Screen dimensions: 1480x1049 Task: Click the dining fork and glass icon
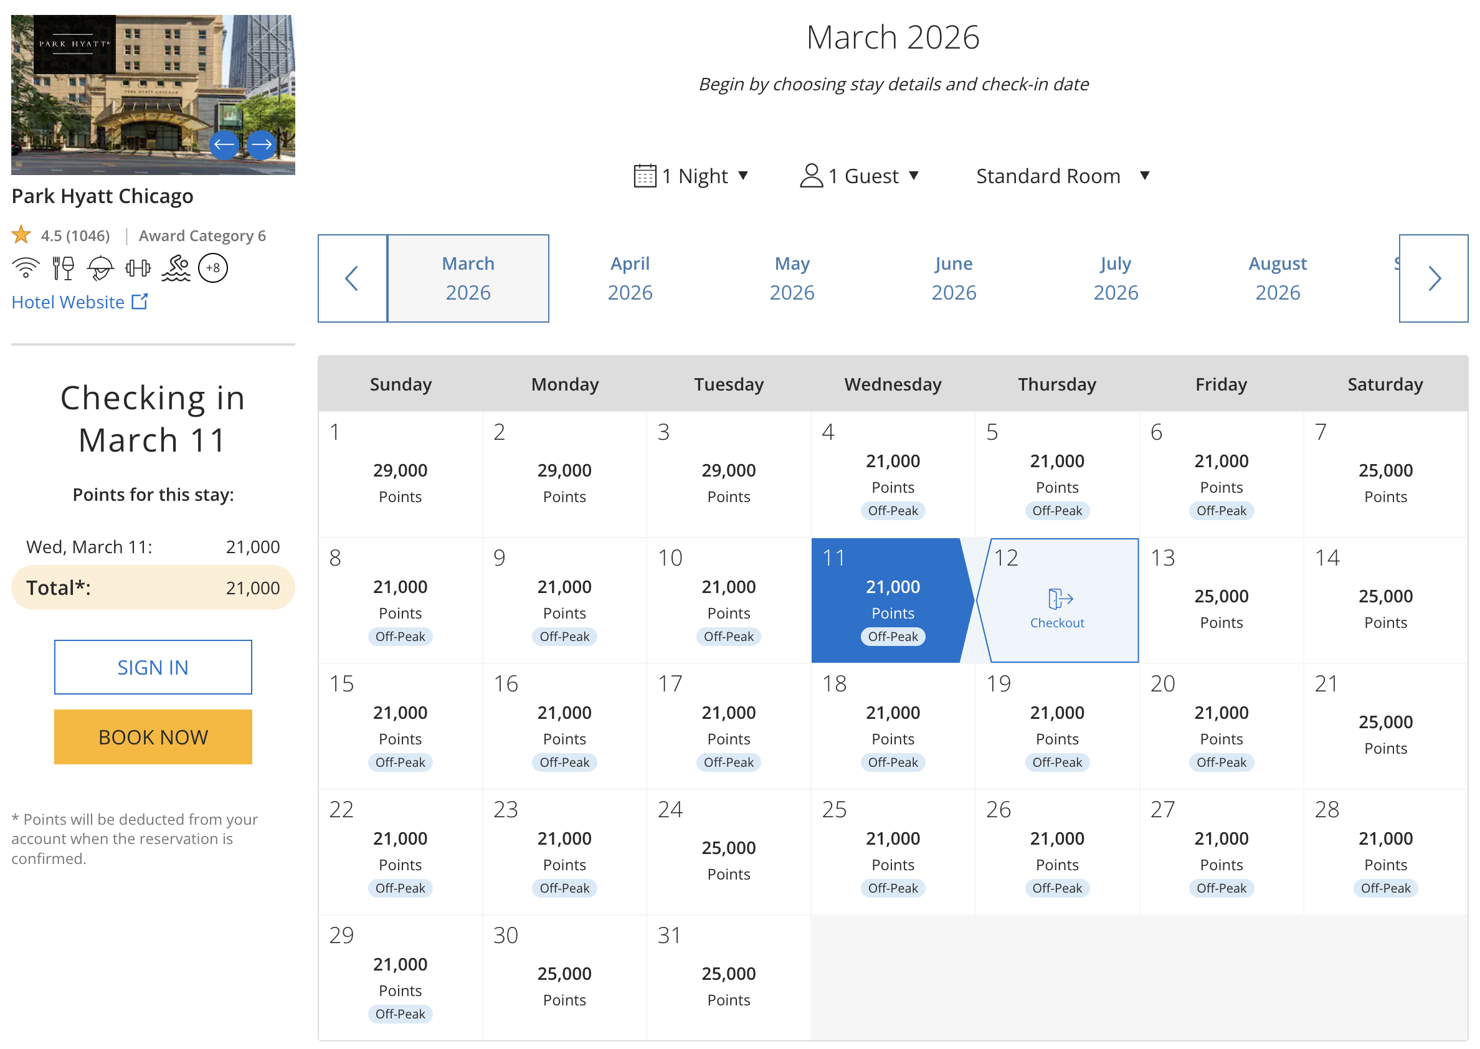(64, 268)
